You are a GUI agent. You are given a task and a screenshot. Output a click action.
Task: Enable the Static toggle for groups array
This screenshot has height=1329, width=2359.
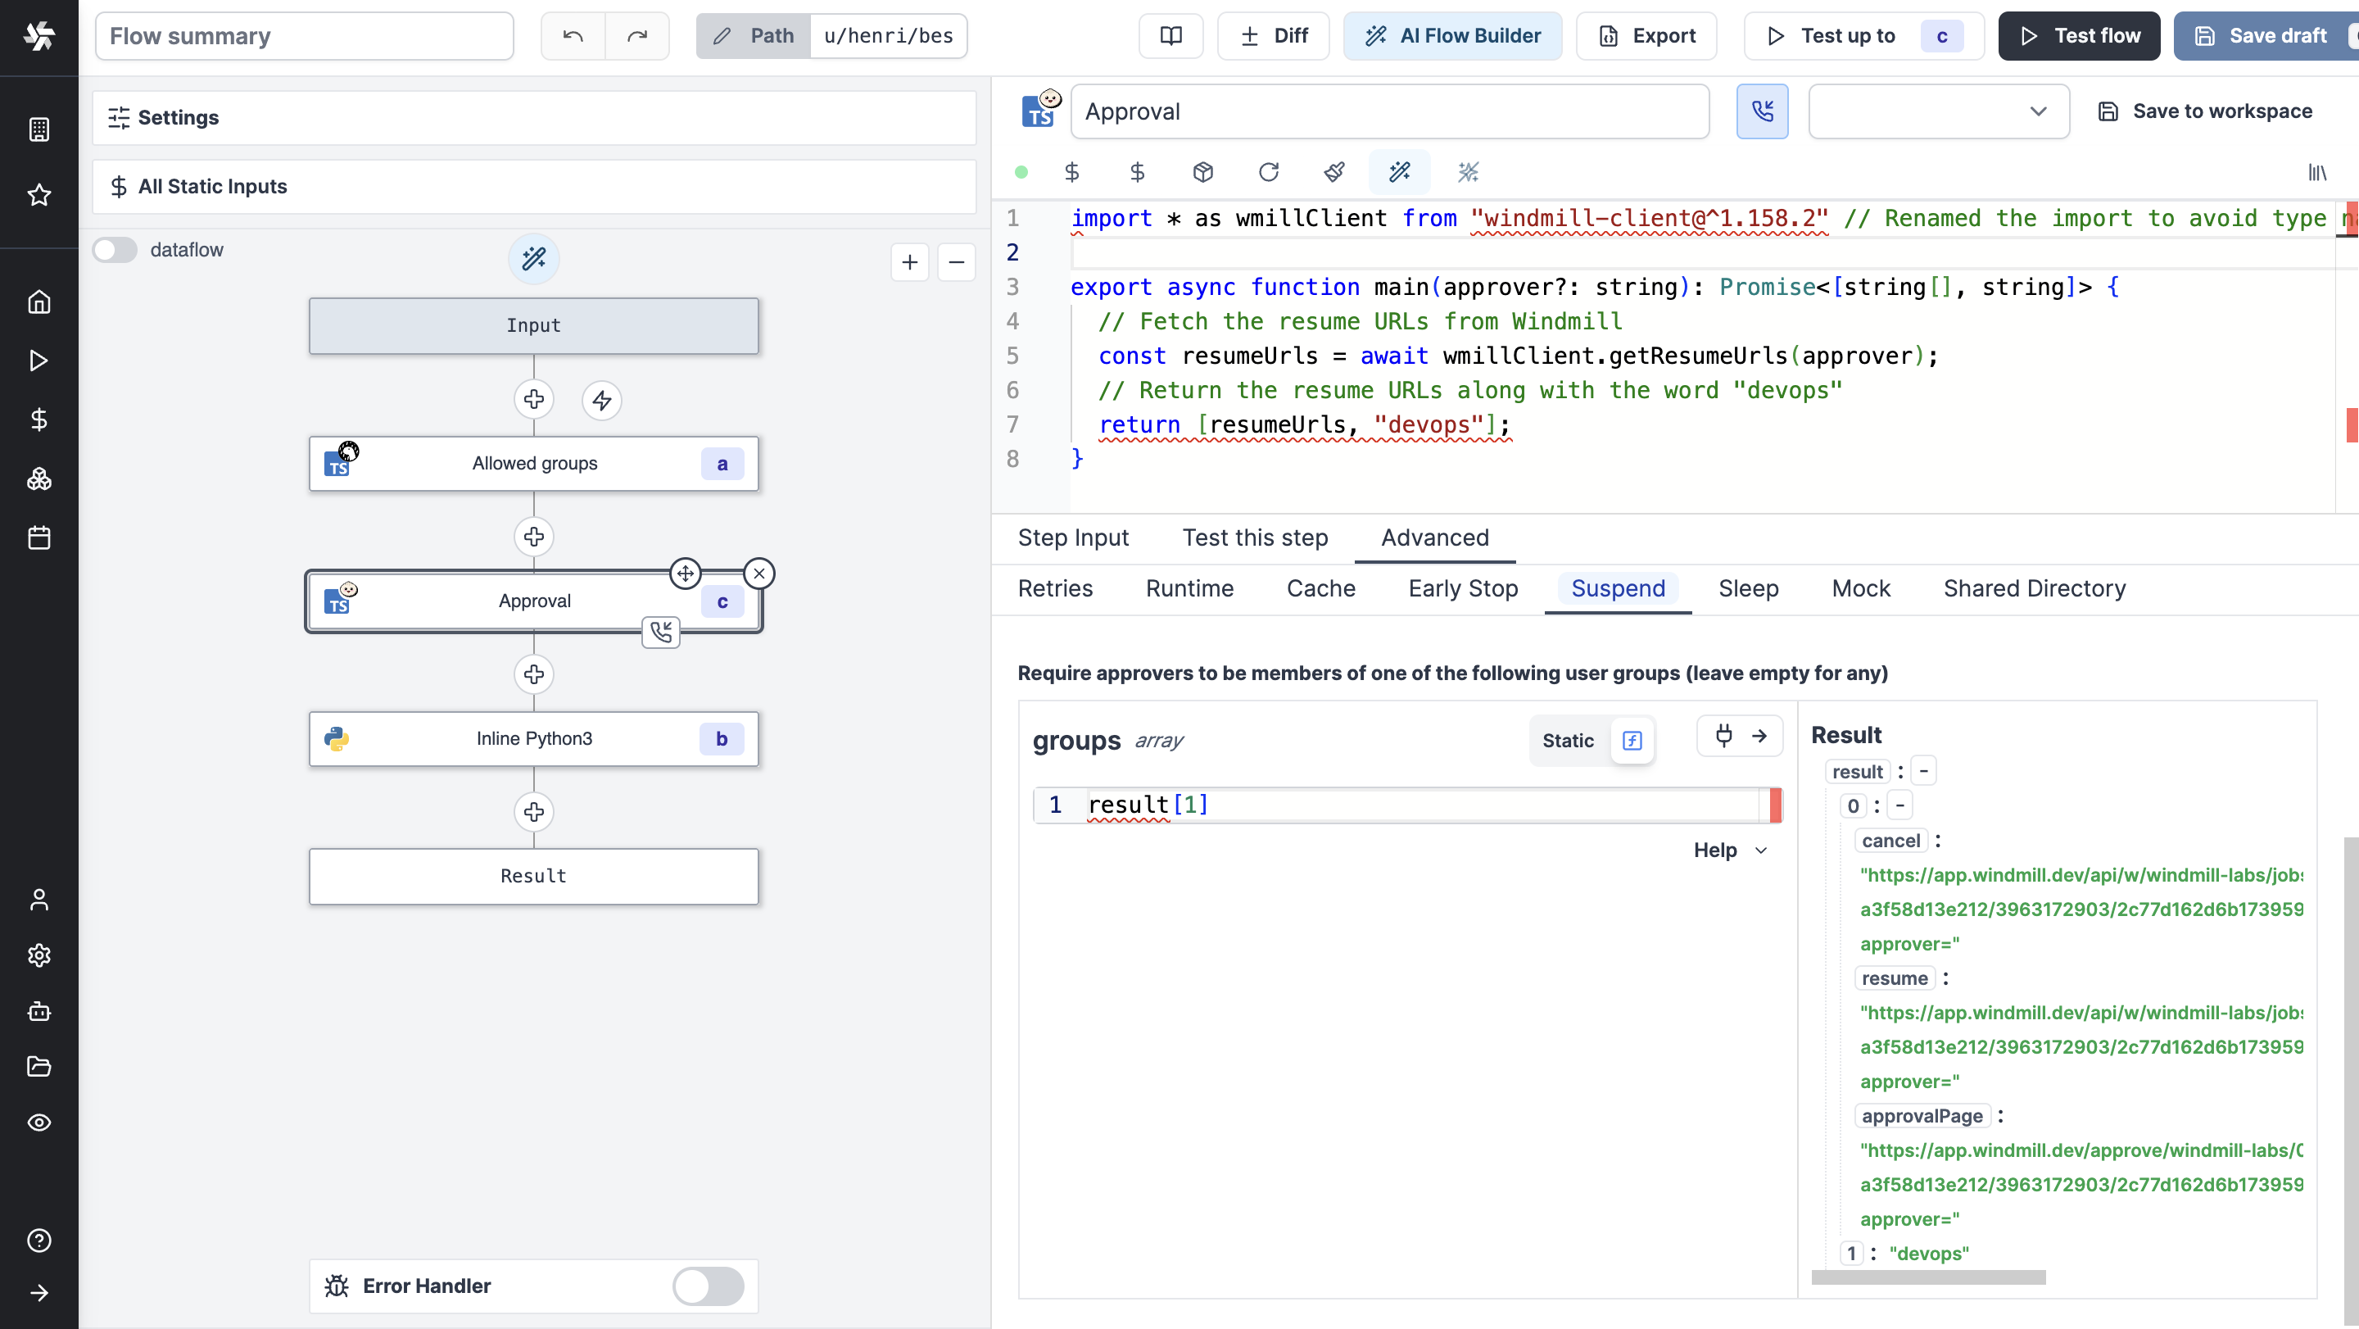coord(1567,739)
